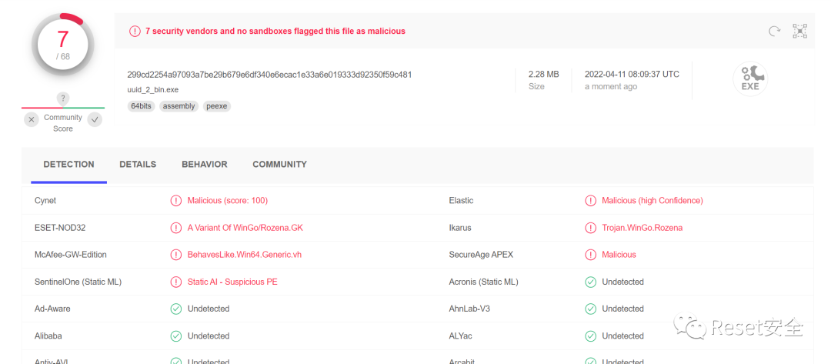Click the Alibaba vendor name
This screenshot has width=831, height=364.
click(x=48, y=336)
